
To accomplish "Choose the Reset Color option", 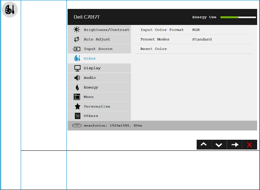I will (154, 49).
